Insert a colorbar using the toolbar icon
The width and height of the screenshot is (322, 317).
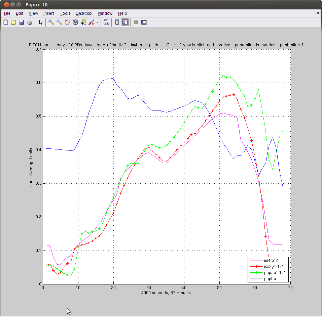tap(117, 22)
